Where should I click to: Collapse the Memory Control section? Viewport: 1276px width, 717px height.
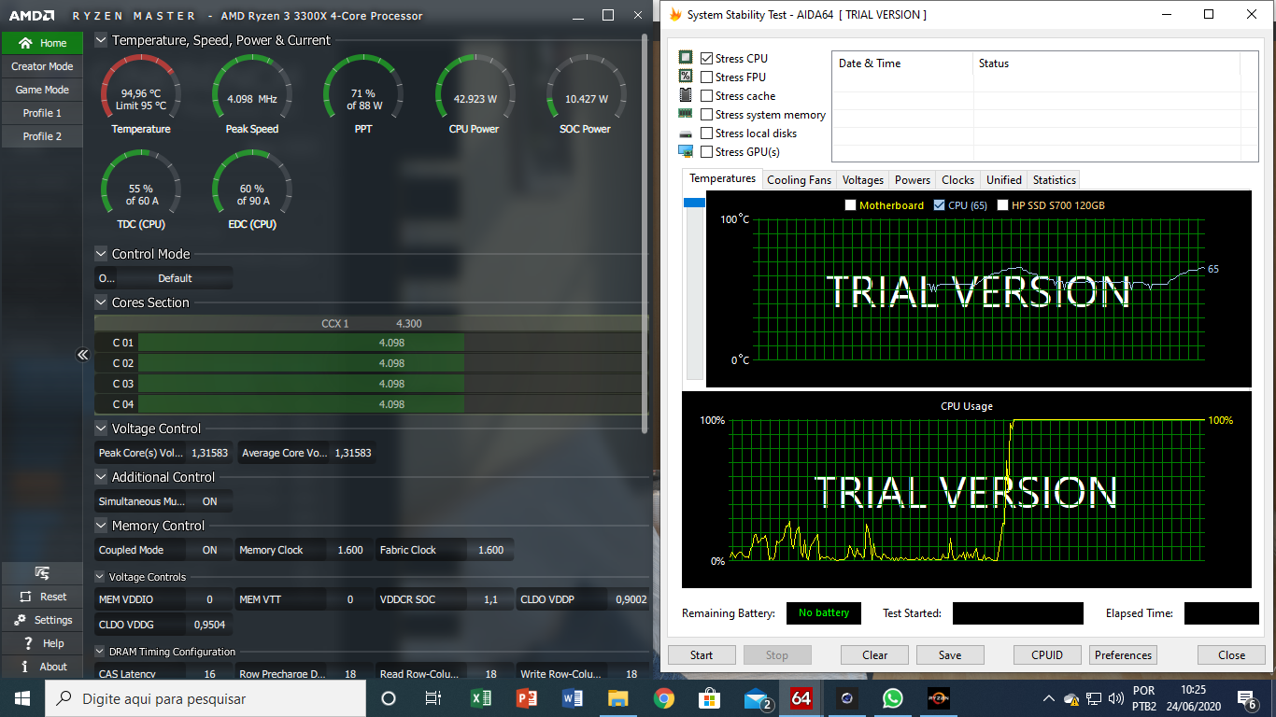(x=101, y=526)
